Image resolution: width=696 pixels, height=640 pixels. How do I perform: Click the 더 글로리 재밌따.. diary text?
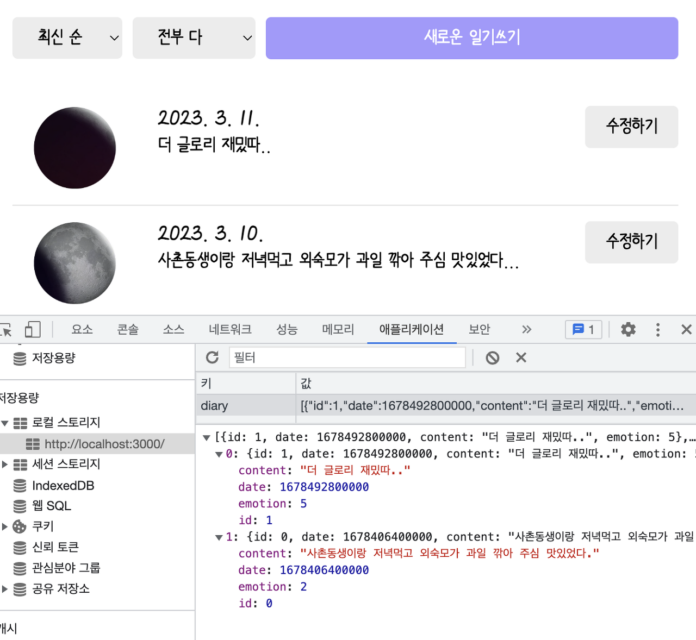tap(214, 145)
